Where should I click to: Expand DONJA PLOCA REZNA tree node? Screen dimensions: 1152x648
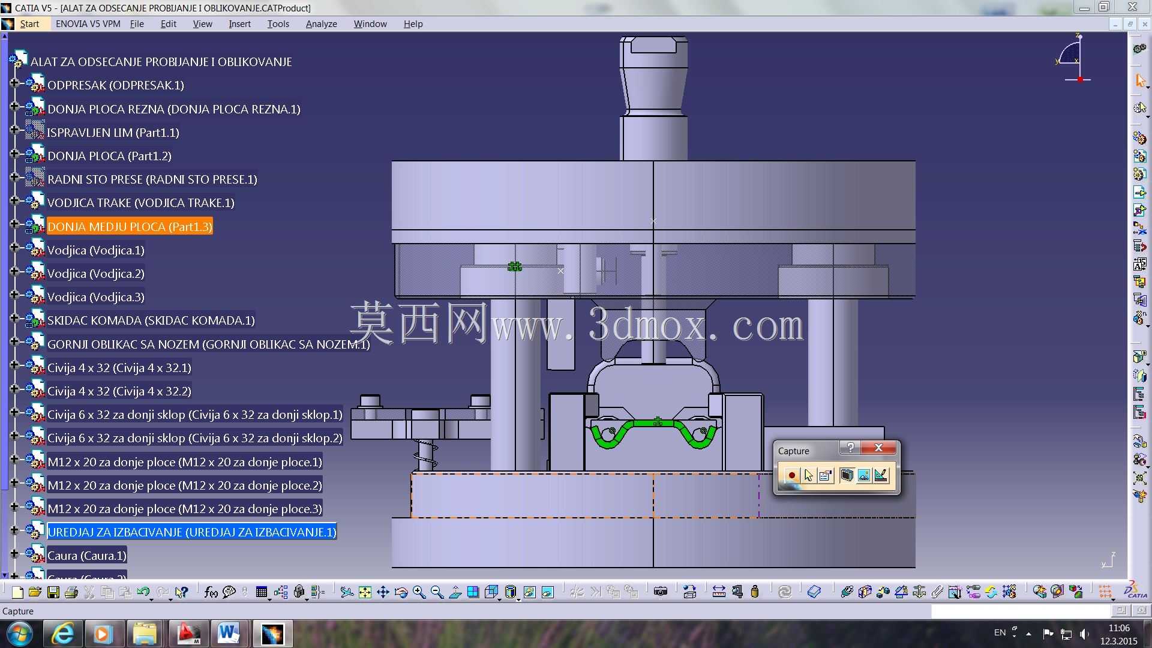[x=14, y=106]
